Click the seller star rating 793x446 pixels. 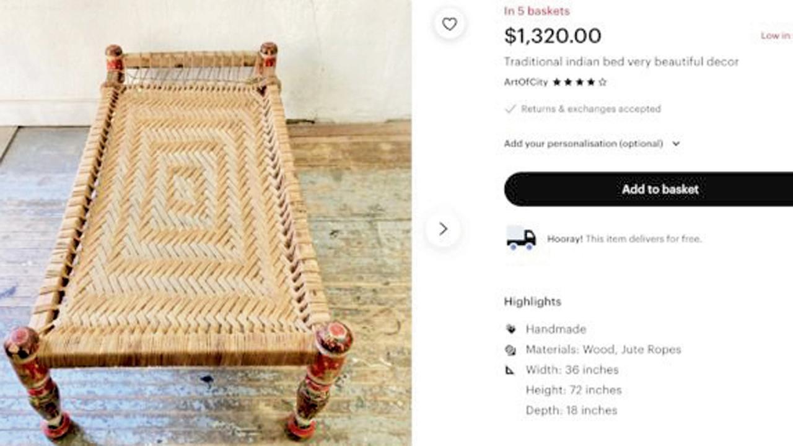(579, 82)
